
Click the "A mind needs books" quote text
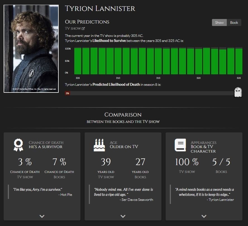point(205,192)
